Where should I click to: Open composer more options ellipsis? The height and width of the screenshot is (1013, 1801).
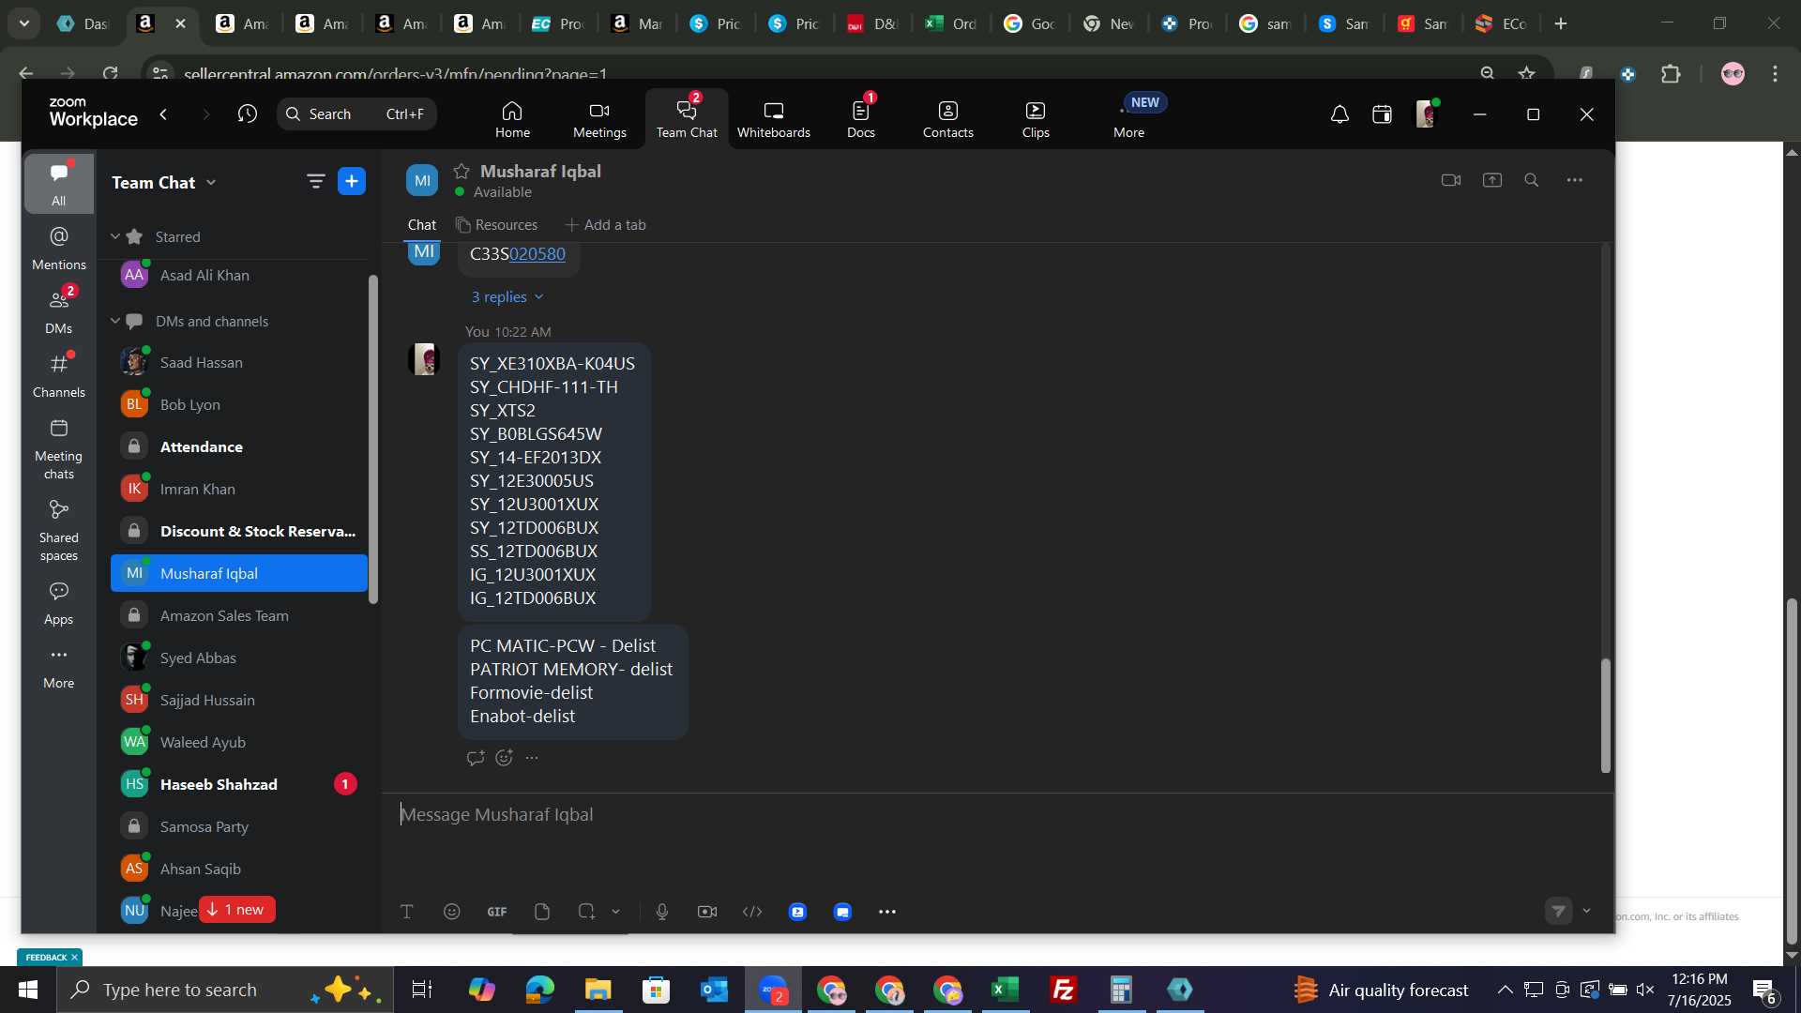tap(887, 912)
